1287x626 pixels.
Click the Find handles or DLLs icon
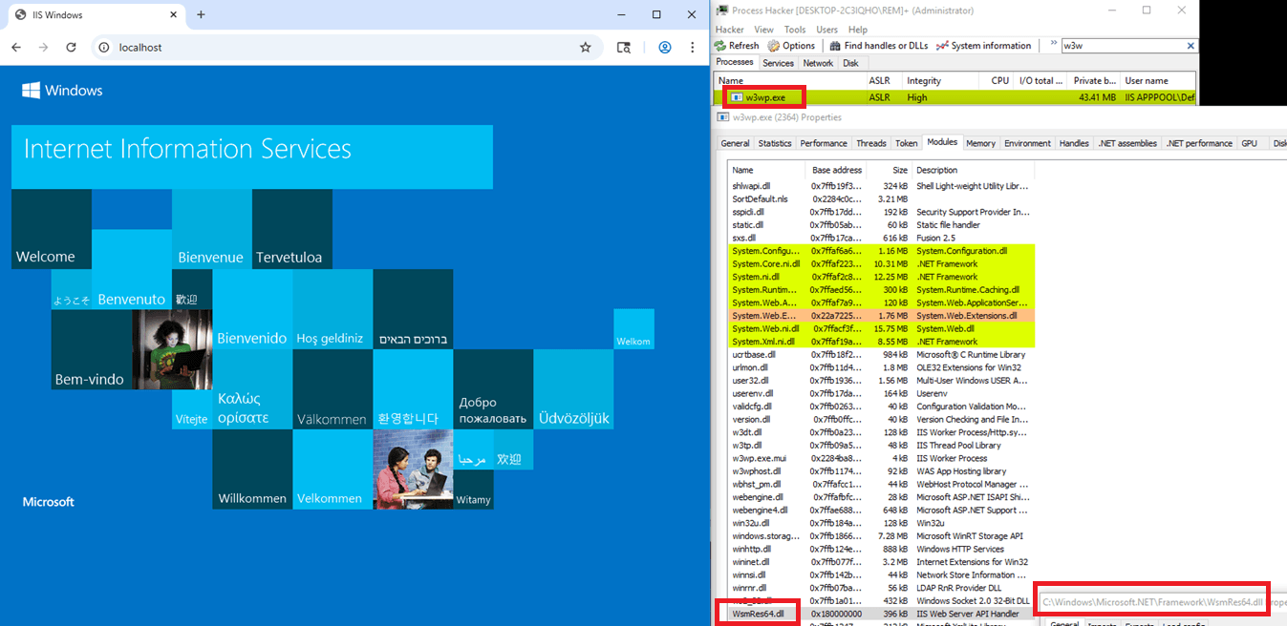(834, 45)
